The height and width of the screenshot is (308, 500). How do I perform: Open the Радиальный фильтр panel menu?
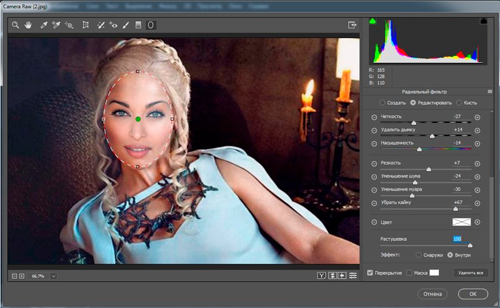point(490,92)
